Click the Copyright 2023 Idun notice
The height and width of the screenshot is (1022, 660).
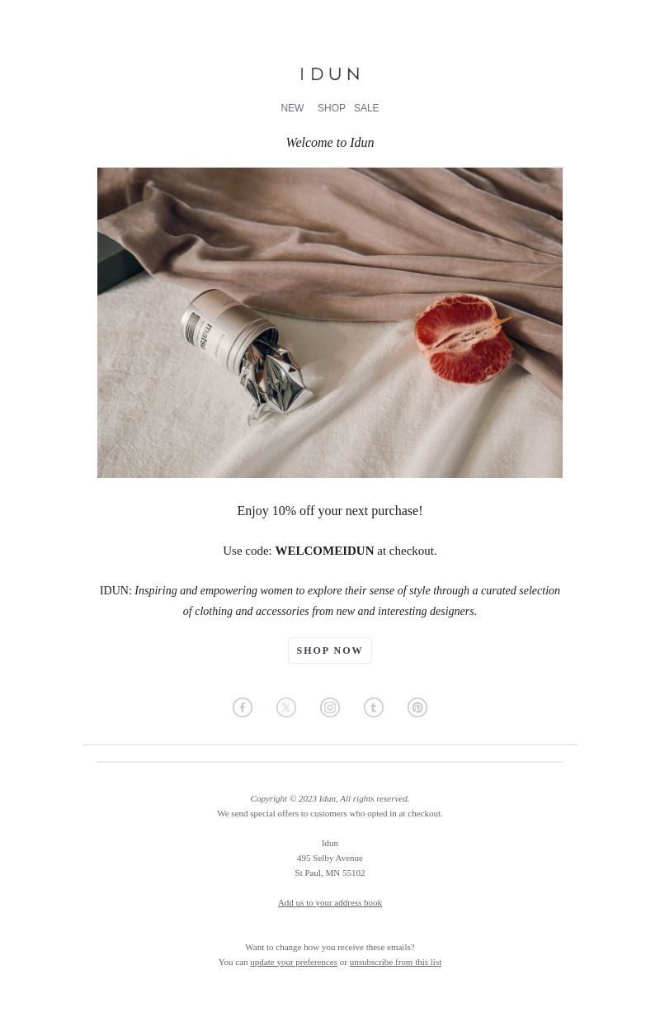[330, 798]
